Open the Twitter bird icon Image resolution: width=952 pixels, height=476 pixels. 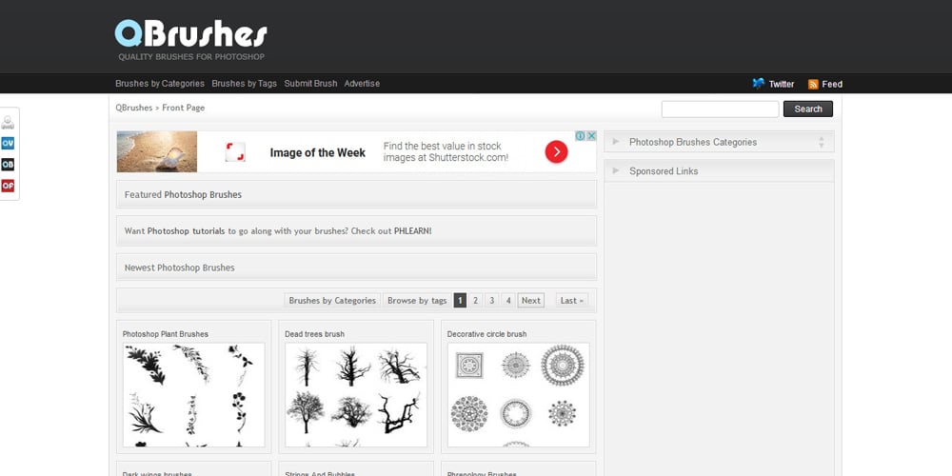[x=758, y=84]
